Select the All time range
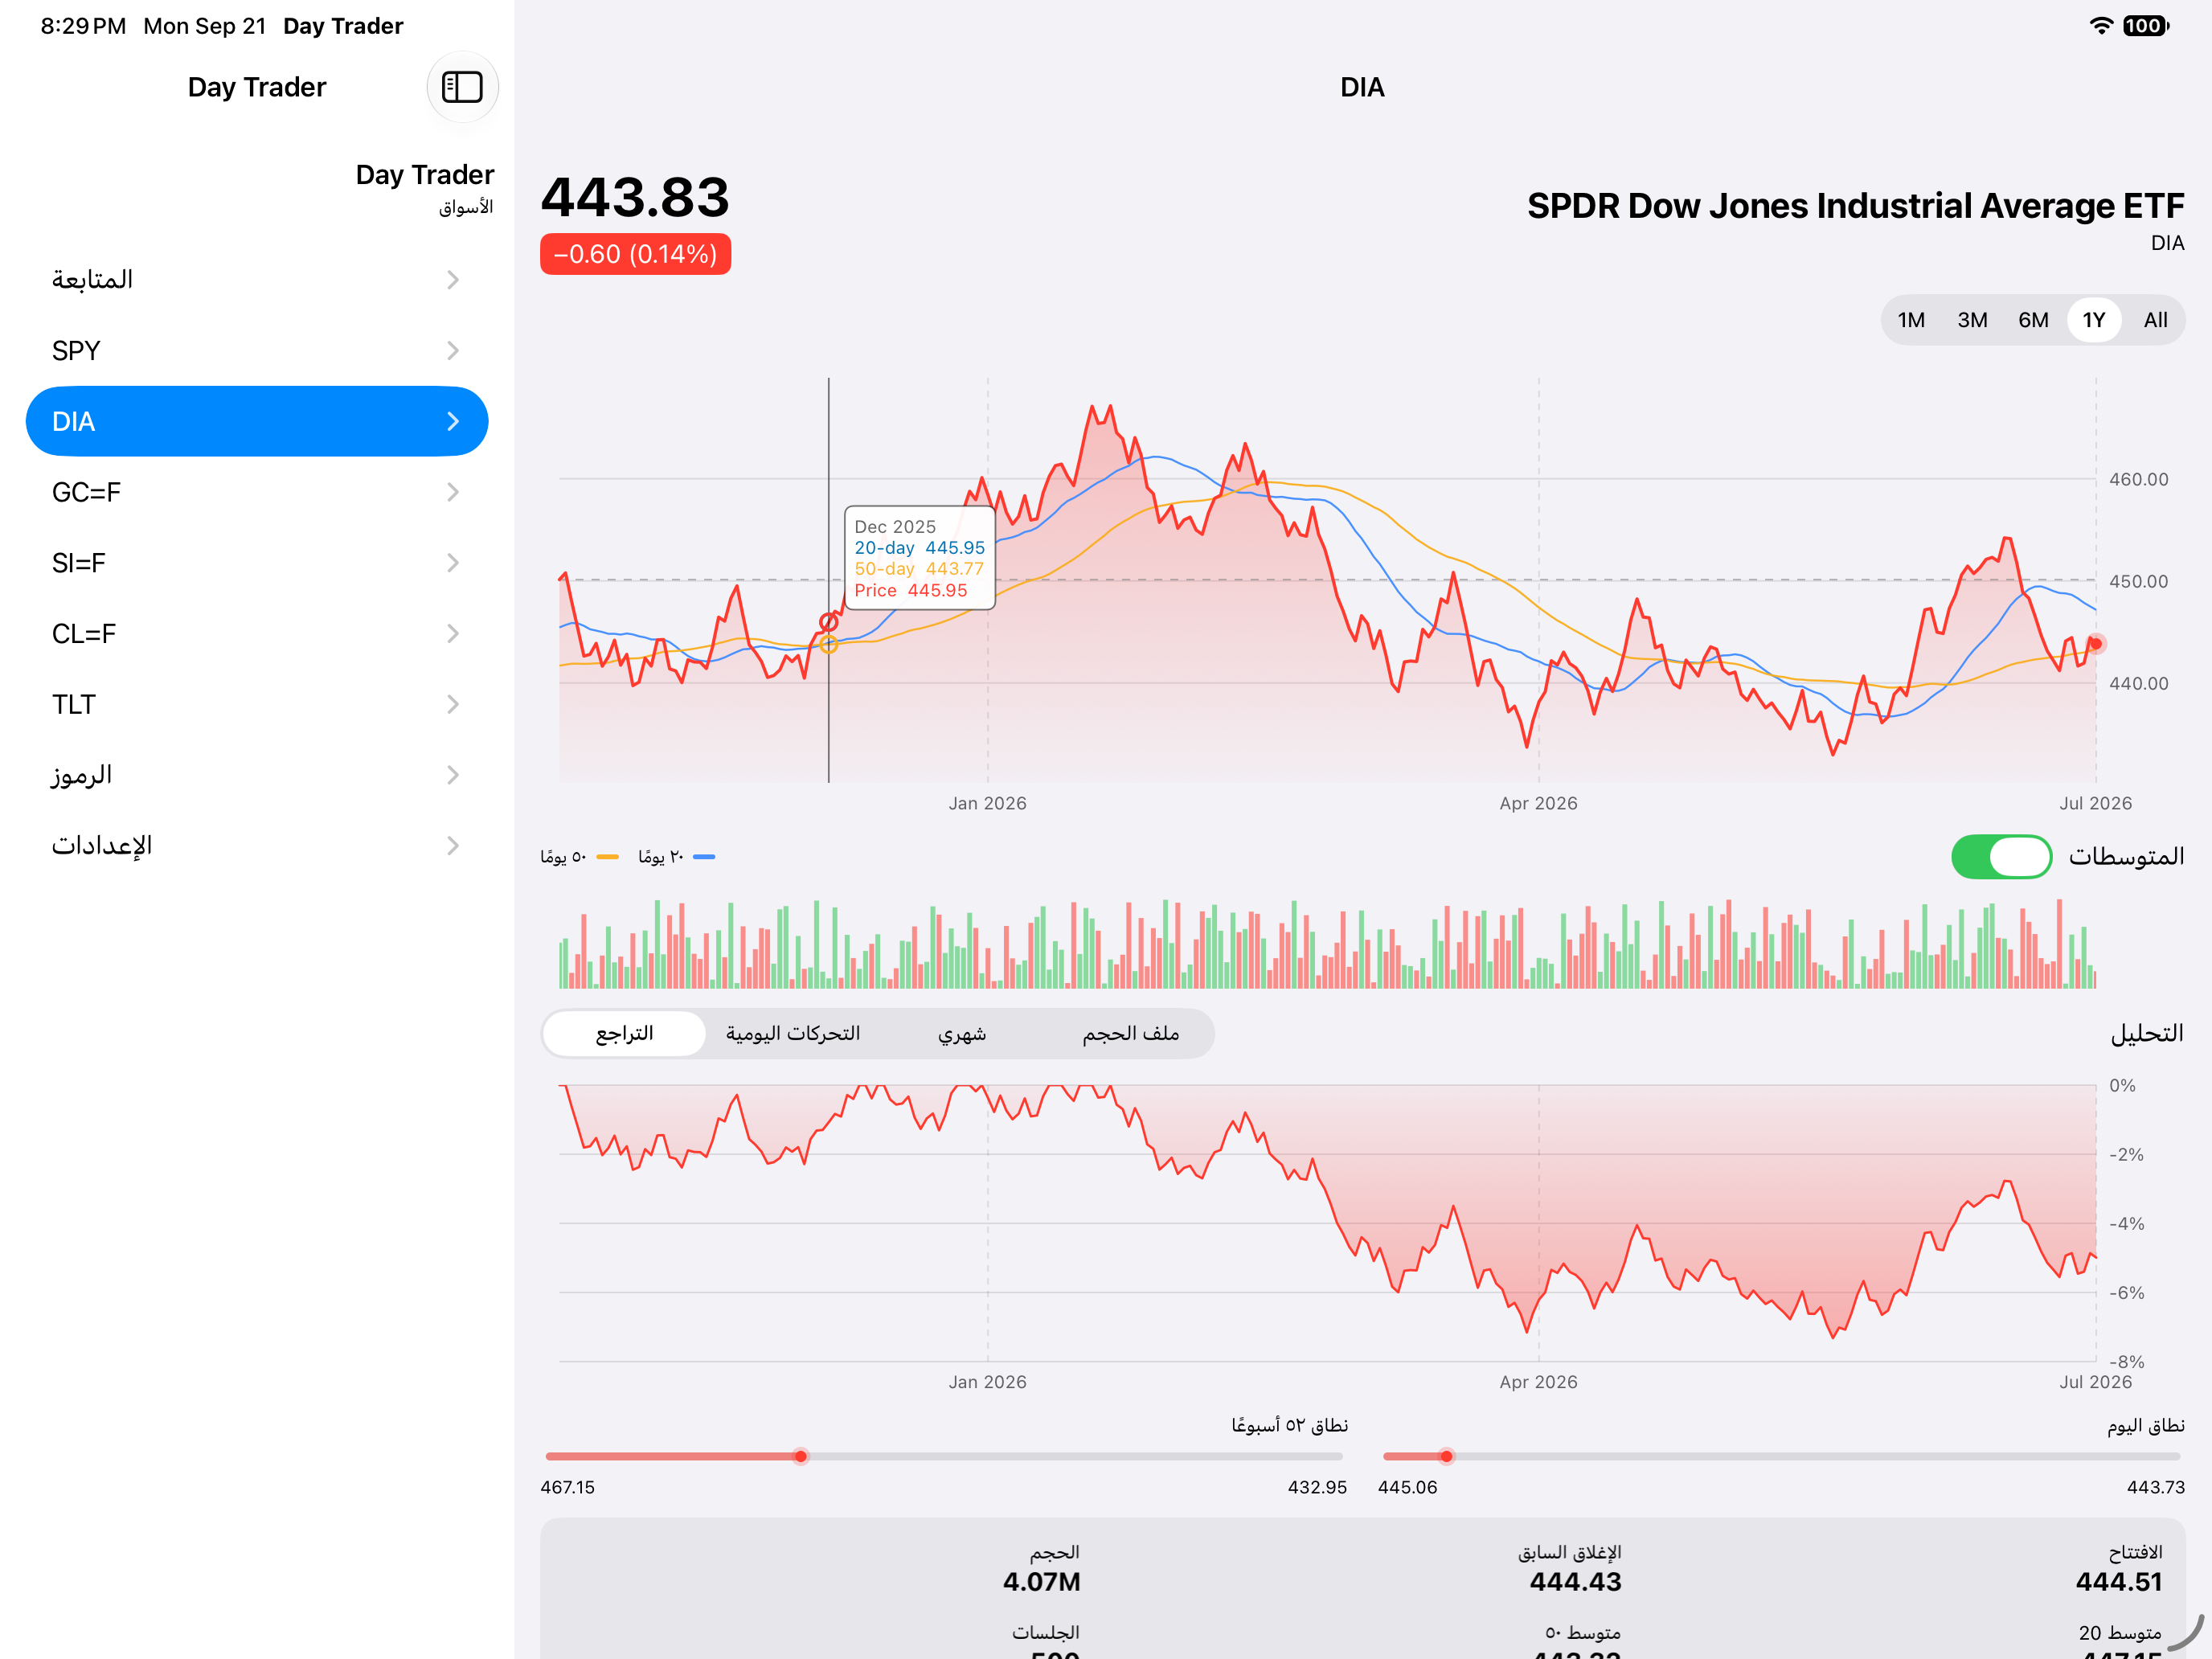 point(2155,320)
